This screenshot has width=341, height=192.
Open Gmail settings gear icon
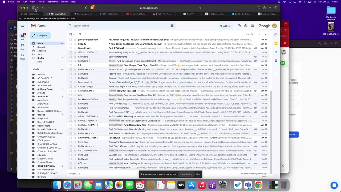[x=246, y=26]
